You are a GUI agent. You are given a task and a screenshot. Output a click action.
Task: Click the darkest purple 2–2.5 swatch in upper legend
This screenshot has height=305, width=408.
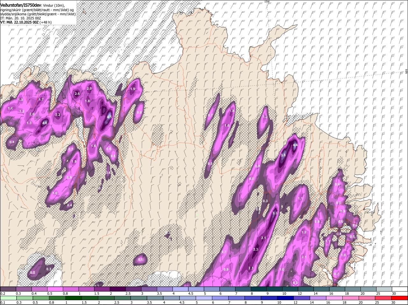[118, 289]
